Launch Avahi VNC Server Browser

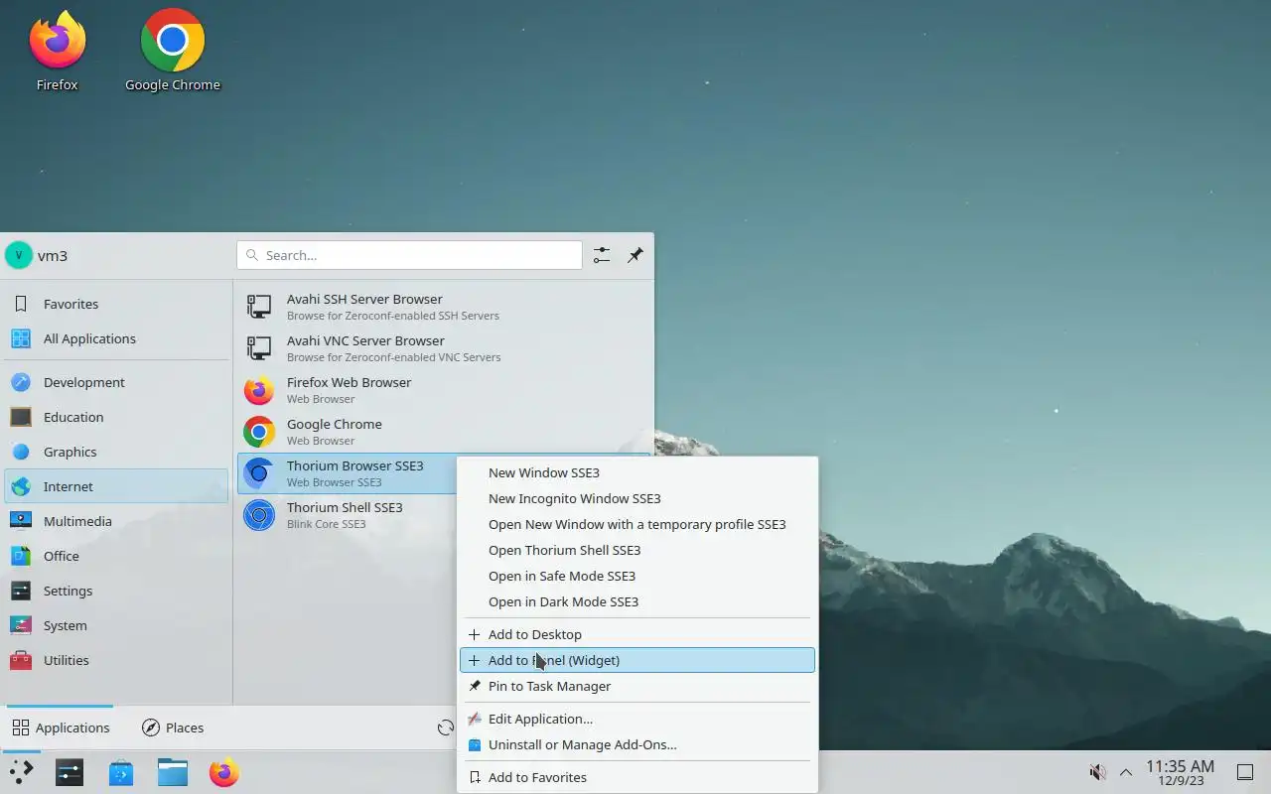click(444, 348)
